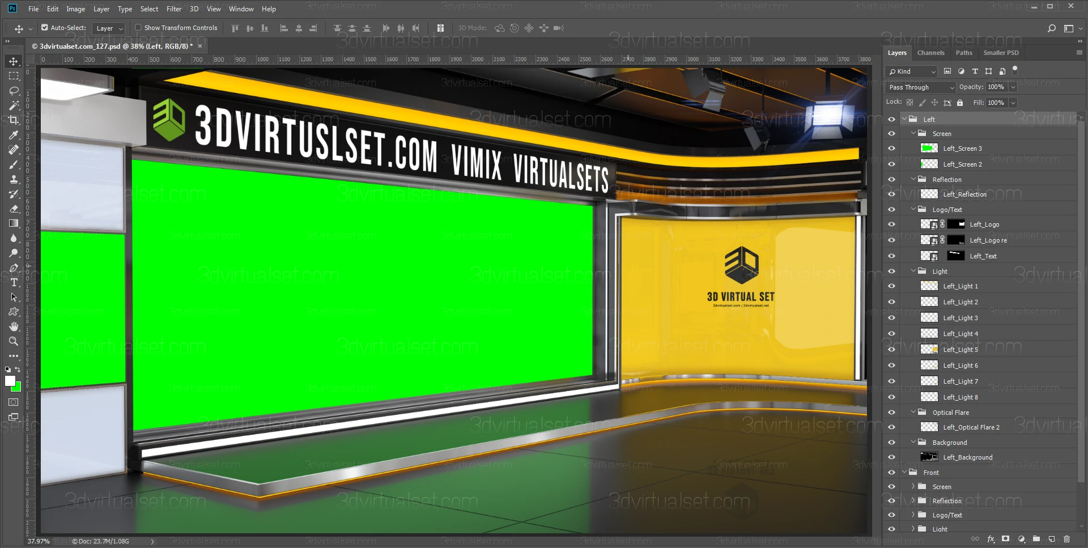Viewport: 1088px width, 548px height.
Task: Toggle Quick Mask mode icon
Action: tap(14, 402)
